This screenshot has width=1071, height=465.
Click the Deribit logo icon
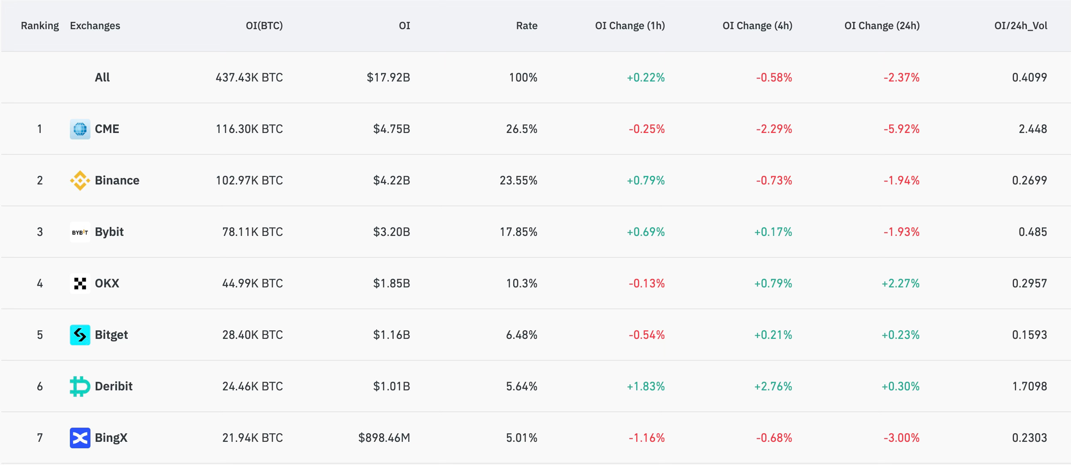[80, 386]
